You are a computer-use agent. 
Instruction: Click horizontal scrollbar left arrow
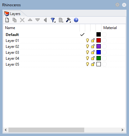coord(6,130)
